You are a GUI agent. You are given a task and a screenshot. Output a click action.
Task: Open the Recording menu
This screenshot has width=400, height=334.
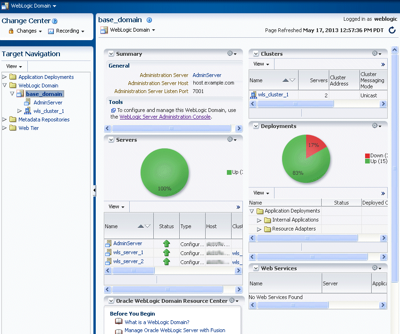(x=70, y=31)
